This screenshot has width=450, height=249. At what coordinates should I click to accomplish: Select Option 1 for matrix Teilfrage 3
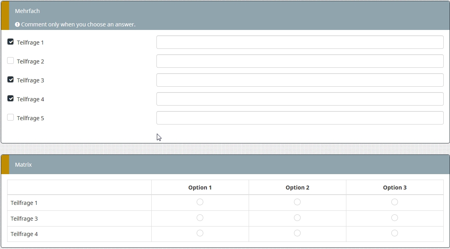[200, 218]
